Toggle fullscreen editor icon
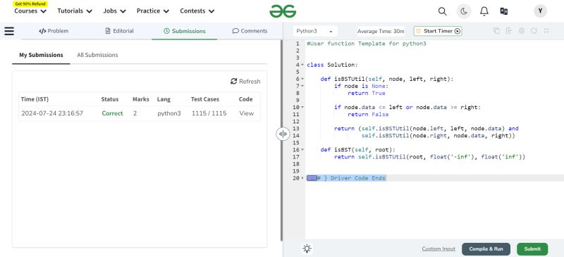564x257 pixels. tap(546, 31)
